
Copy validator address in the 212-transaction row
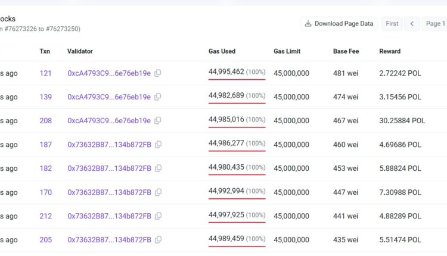click(x=159, y=216)
